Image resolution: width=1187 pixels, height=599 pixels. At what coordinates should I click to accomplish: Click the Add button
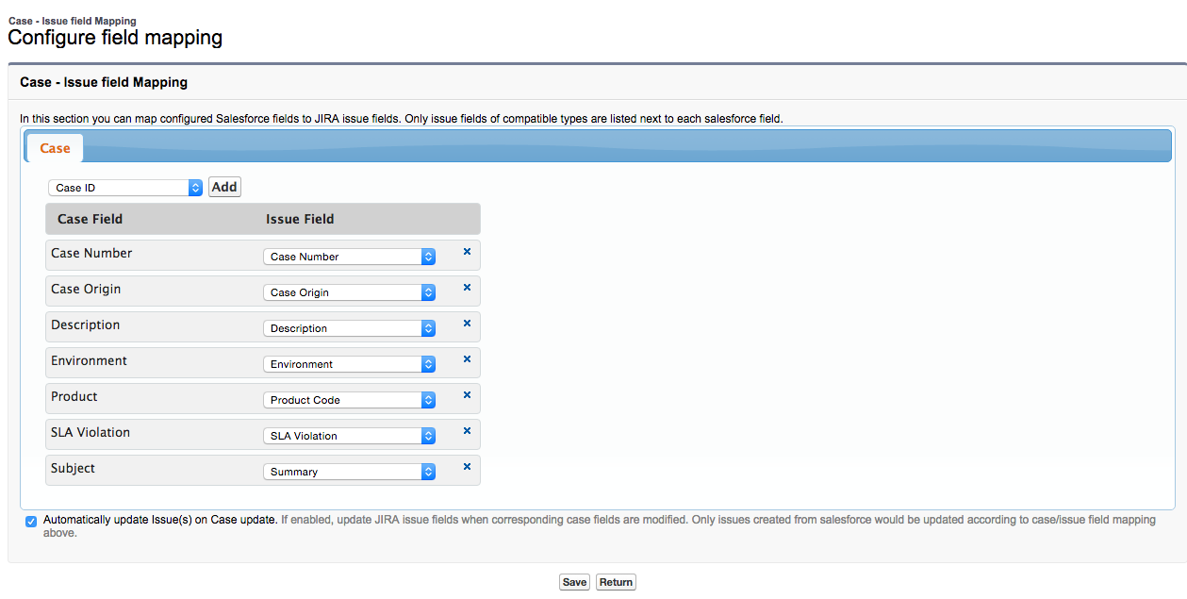(224, 187)
